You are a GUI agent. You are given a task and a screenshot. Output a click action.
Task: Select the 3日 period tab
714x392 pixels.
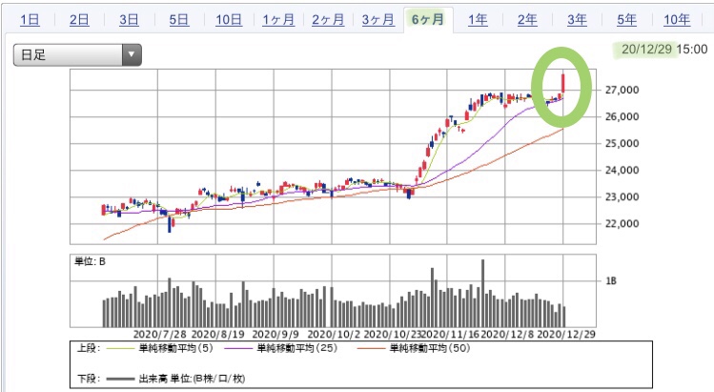click(129, 20)
